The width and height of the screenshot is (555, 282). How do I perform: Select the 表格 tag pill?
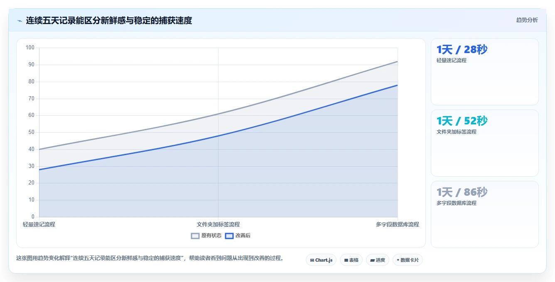click(x=351, y=260)
